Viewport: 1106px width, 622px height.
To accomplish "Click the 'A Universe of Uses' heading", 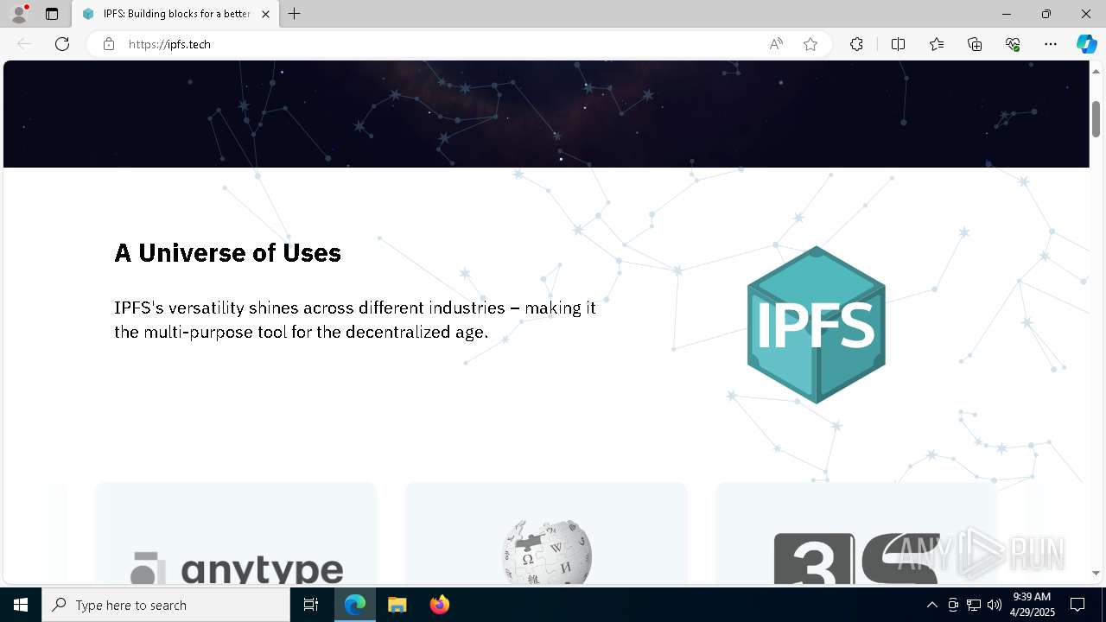I will [x=228, y=253].
